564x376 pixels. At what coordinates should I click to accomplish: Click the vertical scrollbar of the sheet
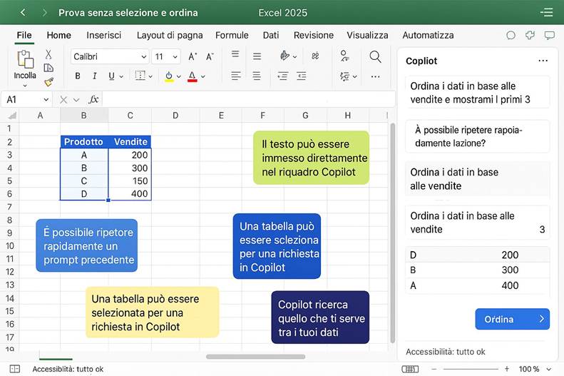tap(392, 233)
